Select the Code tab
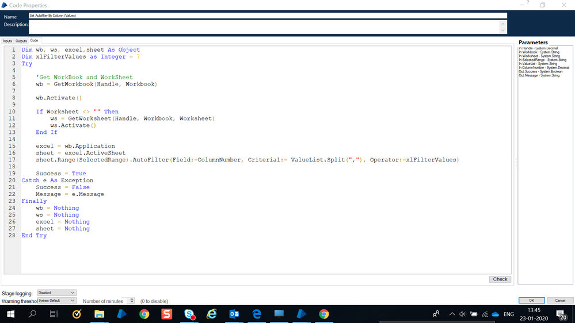The width and height of the screenshot is (575, 323). coord(34,41)
